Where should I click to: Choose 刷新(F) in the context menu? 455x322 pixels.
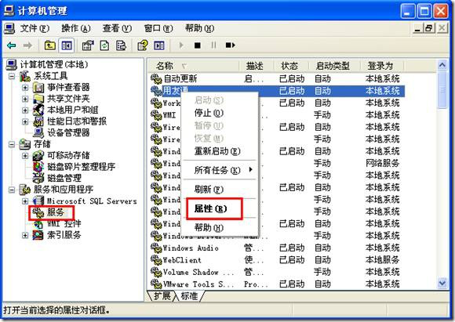(220, 190)
